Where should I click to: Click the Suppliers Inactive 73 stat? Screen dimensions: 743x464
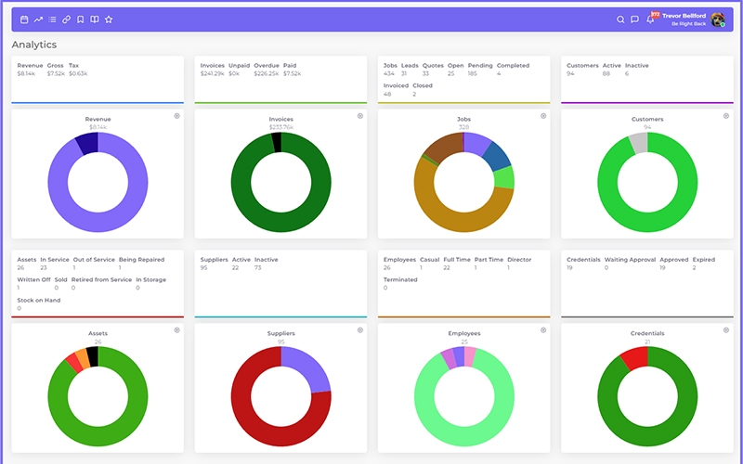(x=267, y=264)
